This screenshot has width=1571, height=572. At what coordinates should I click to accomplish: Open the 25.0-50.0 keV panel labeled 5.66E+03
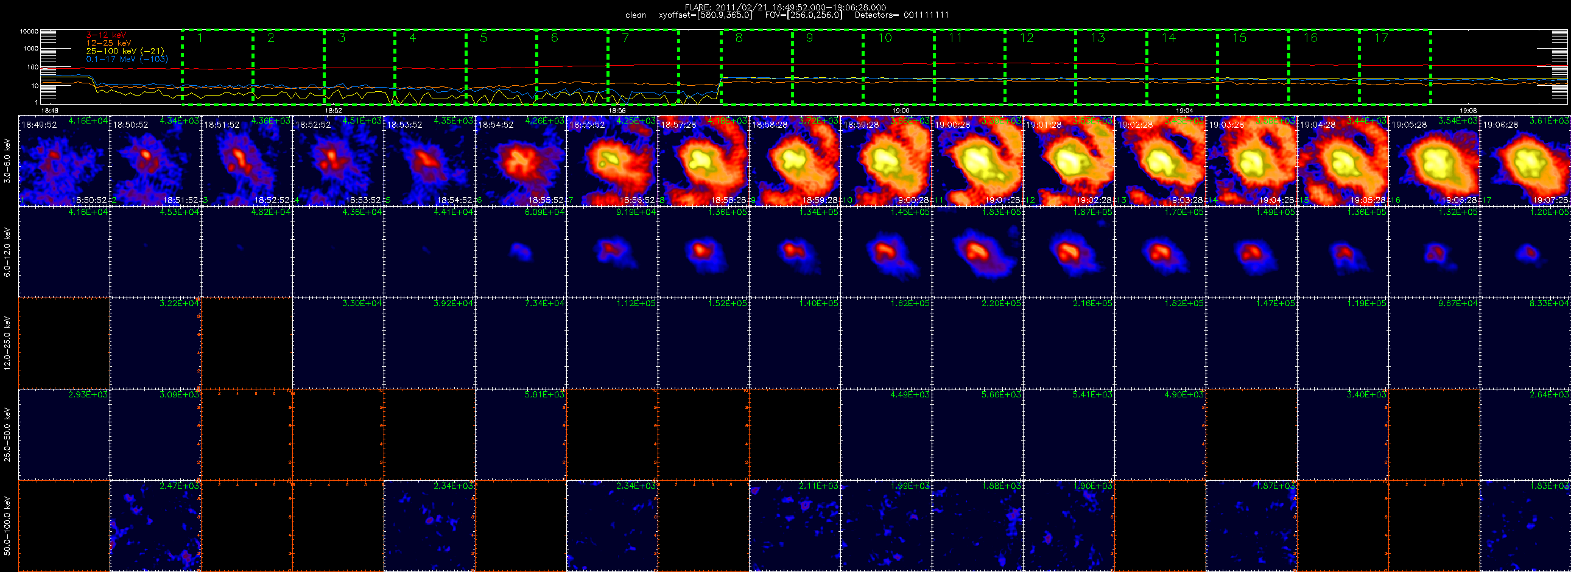(x=977, y=434)
